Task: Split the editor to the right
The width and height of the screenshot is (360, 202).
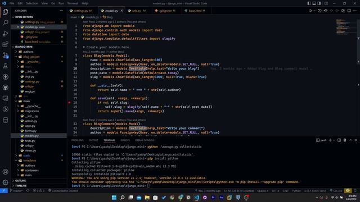Action: click(x=349, y=11)
